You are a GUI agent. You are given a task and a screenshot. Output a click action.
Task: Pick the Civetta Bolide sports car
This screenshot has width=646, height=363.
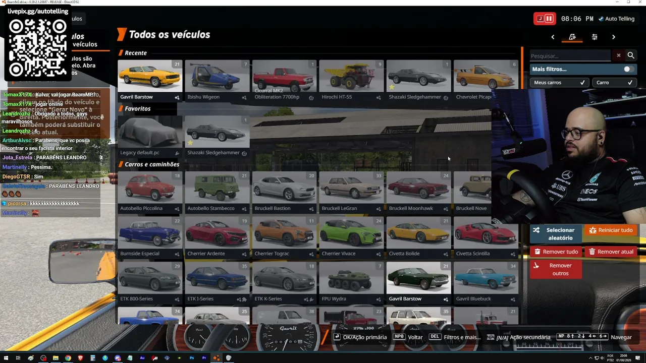pyautogui.click(x=418, y=237)
